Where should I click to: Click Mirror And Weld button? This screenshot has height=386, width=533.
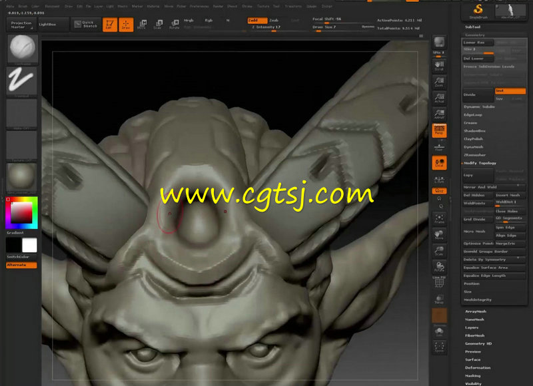tap(494, 187)
